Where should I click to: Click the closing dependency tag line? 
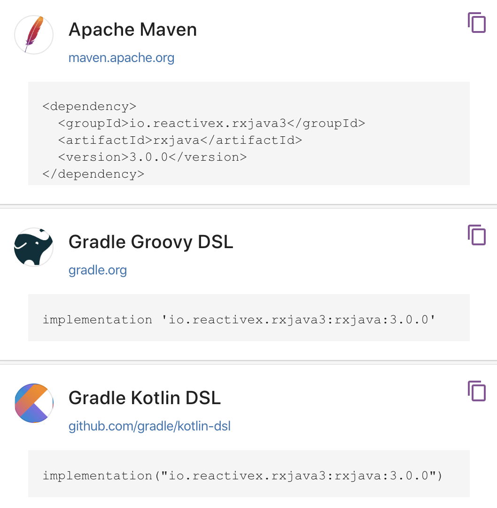93,174
